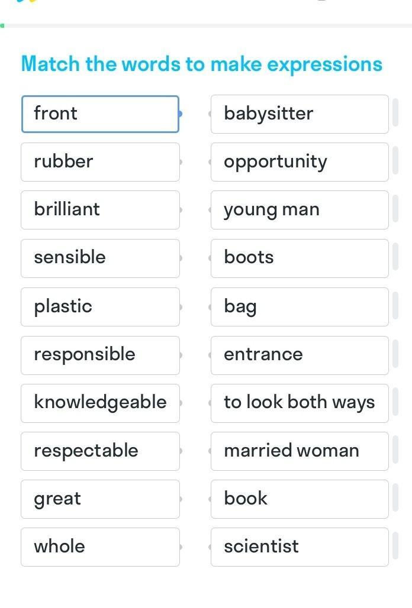Choose the 'sensible' word box

point(100,258)
